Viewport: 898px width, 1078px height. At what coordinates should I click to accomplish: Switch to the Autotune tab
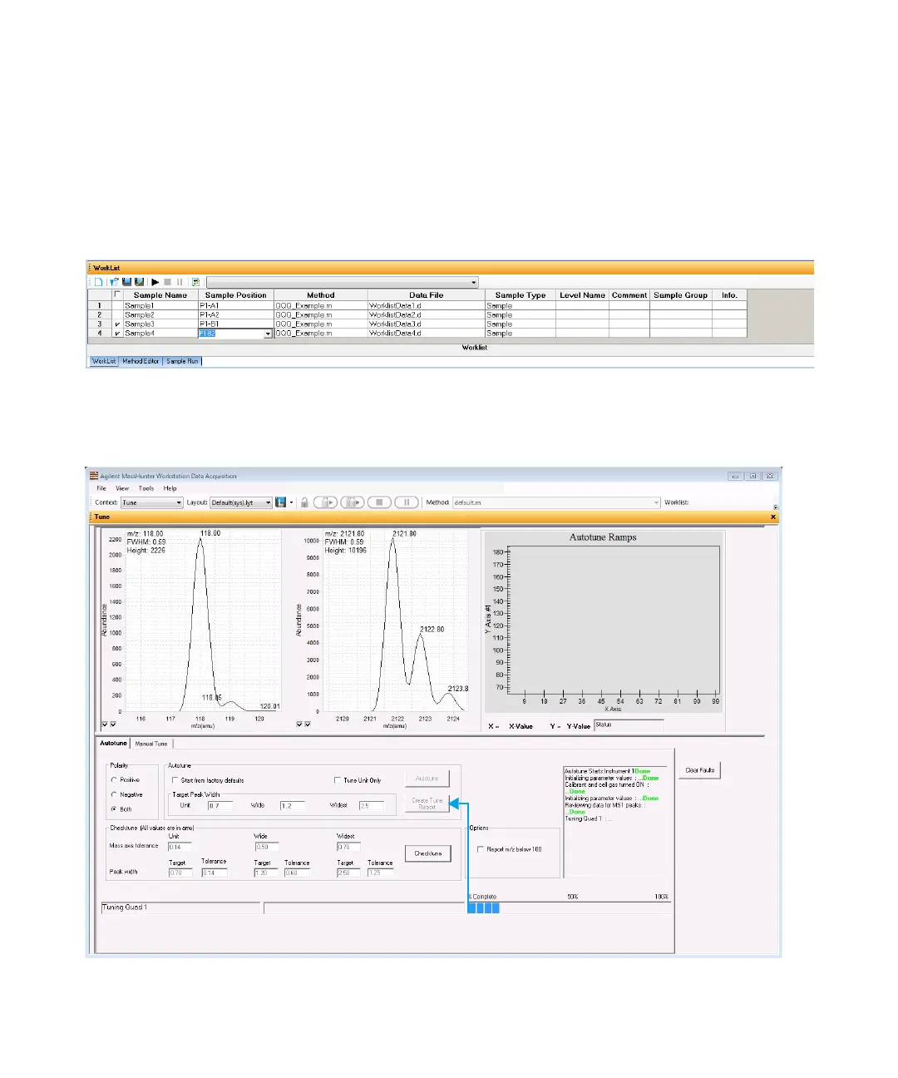[x=113, y=743]
